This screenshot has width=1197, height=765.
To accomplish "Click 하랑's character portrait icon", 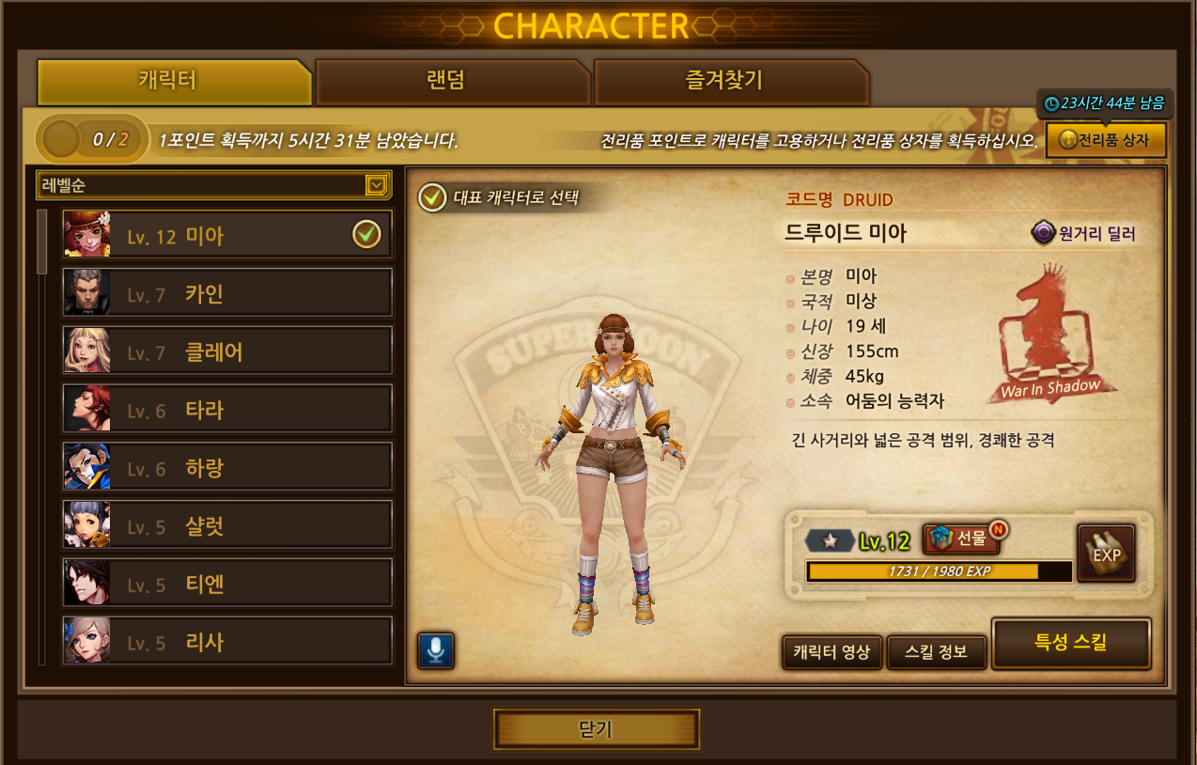I will (86, 467).
